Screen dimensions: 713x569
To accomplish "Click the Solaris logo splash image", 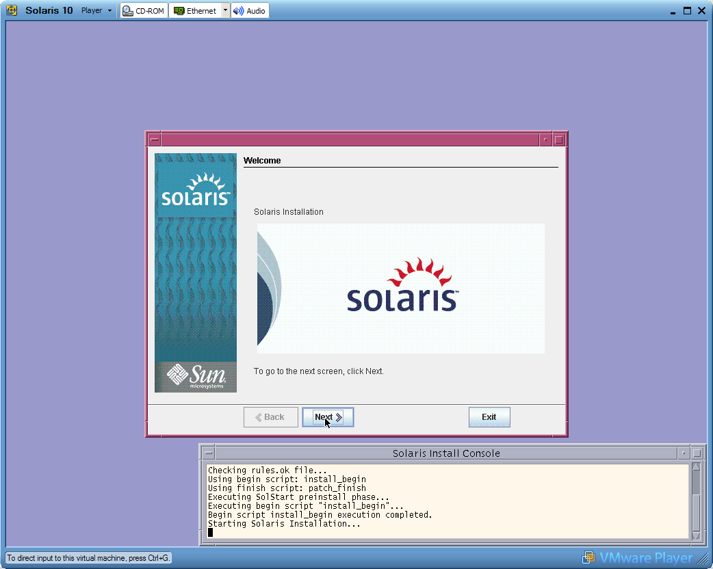I will (400, 288).
